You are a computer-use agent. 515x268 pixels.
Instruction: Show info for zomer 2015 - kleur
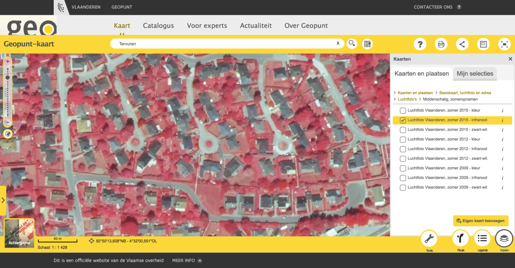(502, 111)
